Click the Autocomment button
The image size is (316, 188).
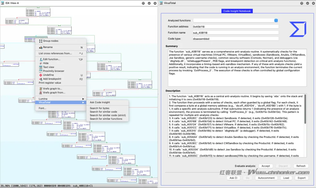[x=266, y=178]
